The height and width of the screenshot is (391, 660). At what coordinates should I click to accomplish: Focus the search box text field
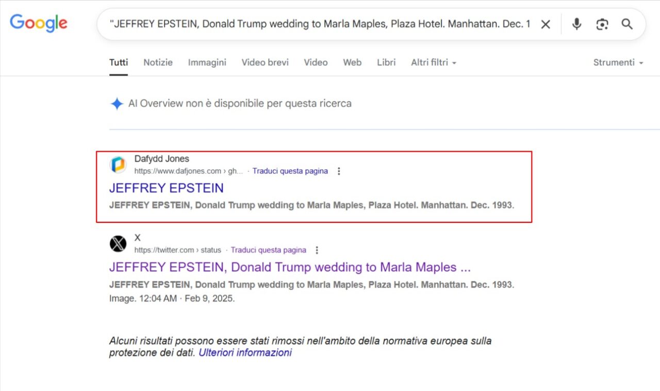(x=320, y=24)
